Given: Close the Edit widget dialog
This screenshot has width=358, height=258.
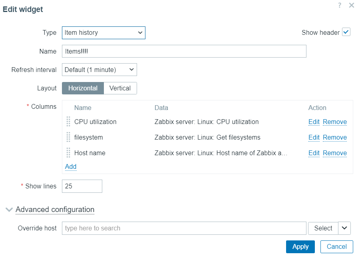Looking at the screenshot, I should tap(351, 5).
